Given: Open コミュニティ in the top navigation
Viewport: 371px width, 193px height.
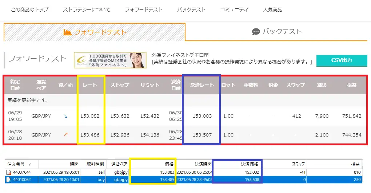Looking at the screenshot, I should [x=234, y=9].
